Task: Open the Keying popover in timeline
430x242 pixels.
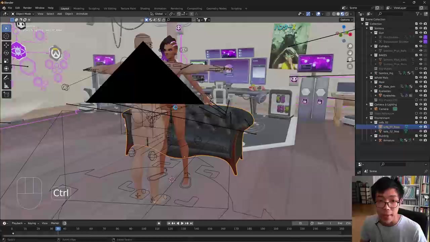Action: [32, 223]
